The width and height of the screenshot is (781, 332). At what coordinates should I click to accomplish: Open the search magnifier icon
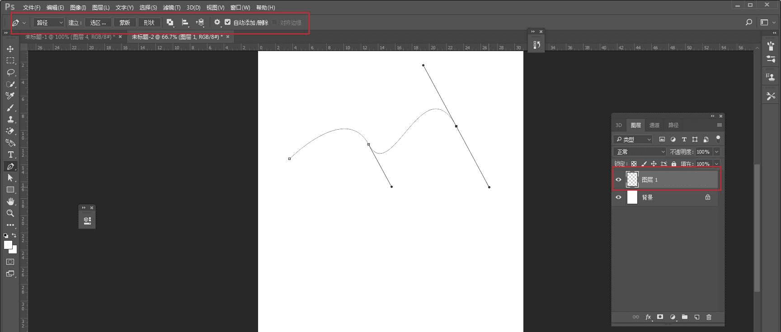(749, 22)
